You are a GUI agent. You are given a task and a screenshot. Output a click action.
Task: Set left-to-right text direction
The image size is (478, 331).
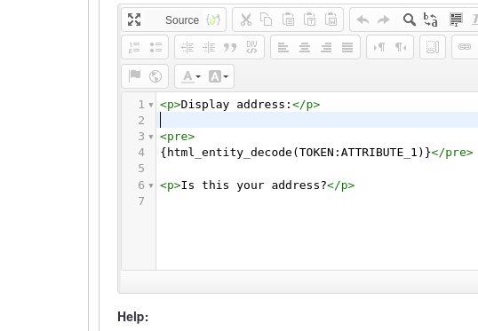[x=379, y=47]
